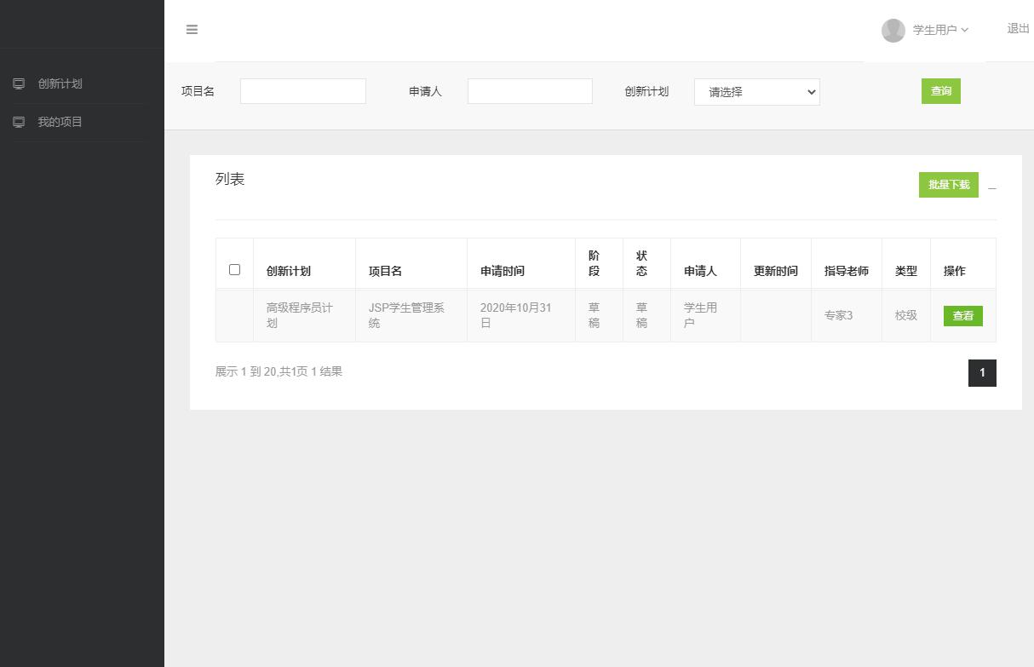
Task: Open the 创新计划 sidebar menu item
Action: pyautogui.click(x=59, y=83)
